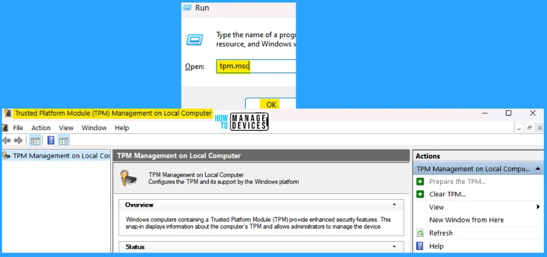Click the Run dialog program icon
The image size is (547, 257).
click(194, 39)
